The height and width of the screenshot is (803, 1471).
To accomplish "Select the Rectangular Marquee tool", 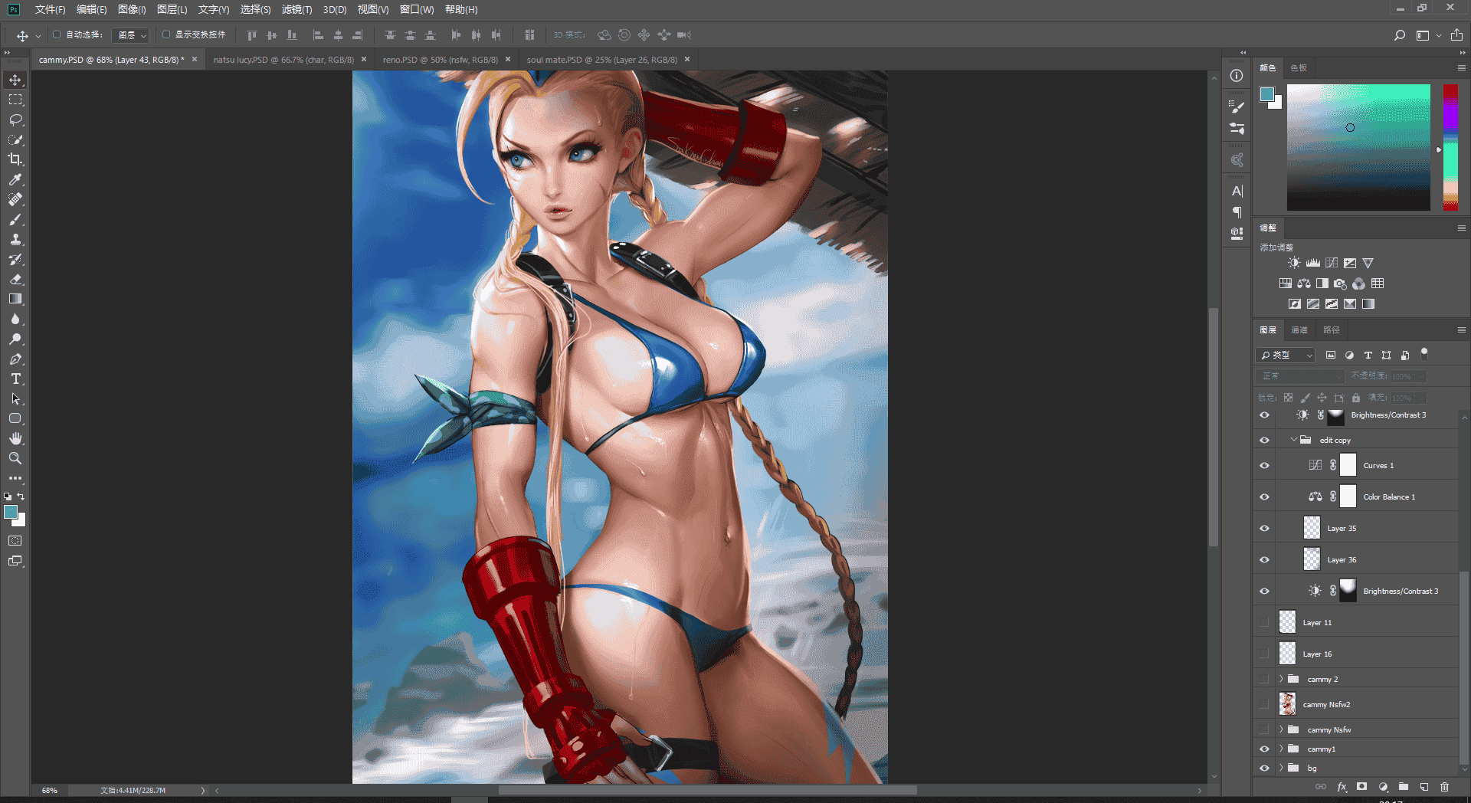I will pyautogui.click(x=15, y=100).
